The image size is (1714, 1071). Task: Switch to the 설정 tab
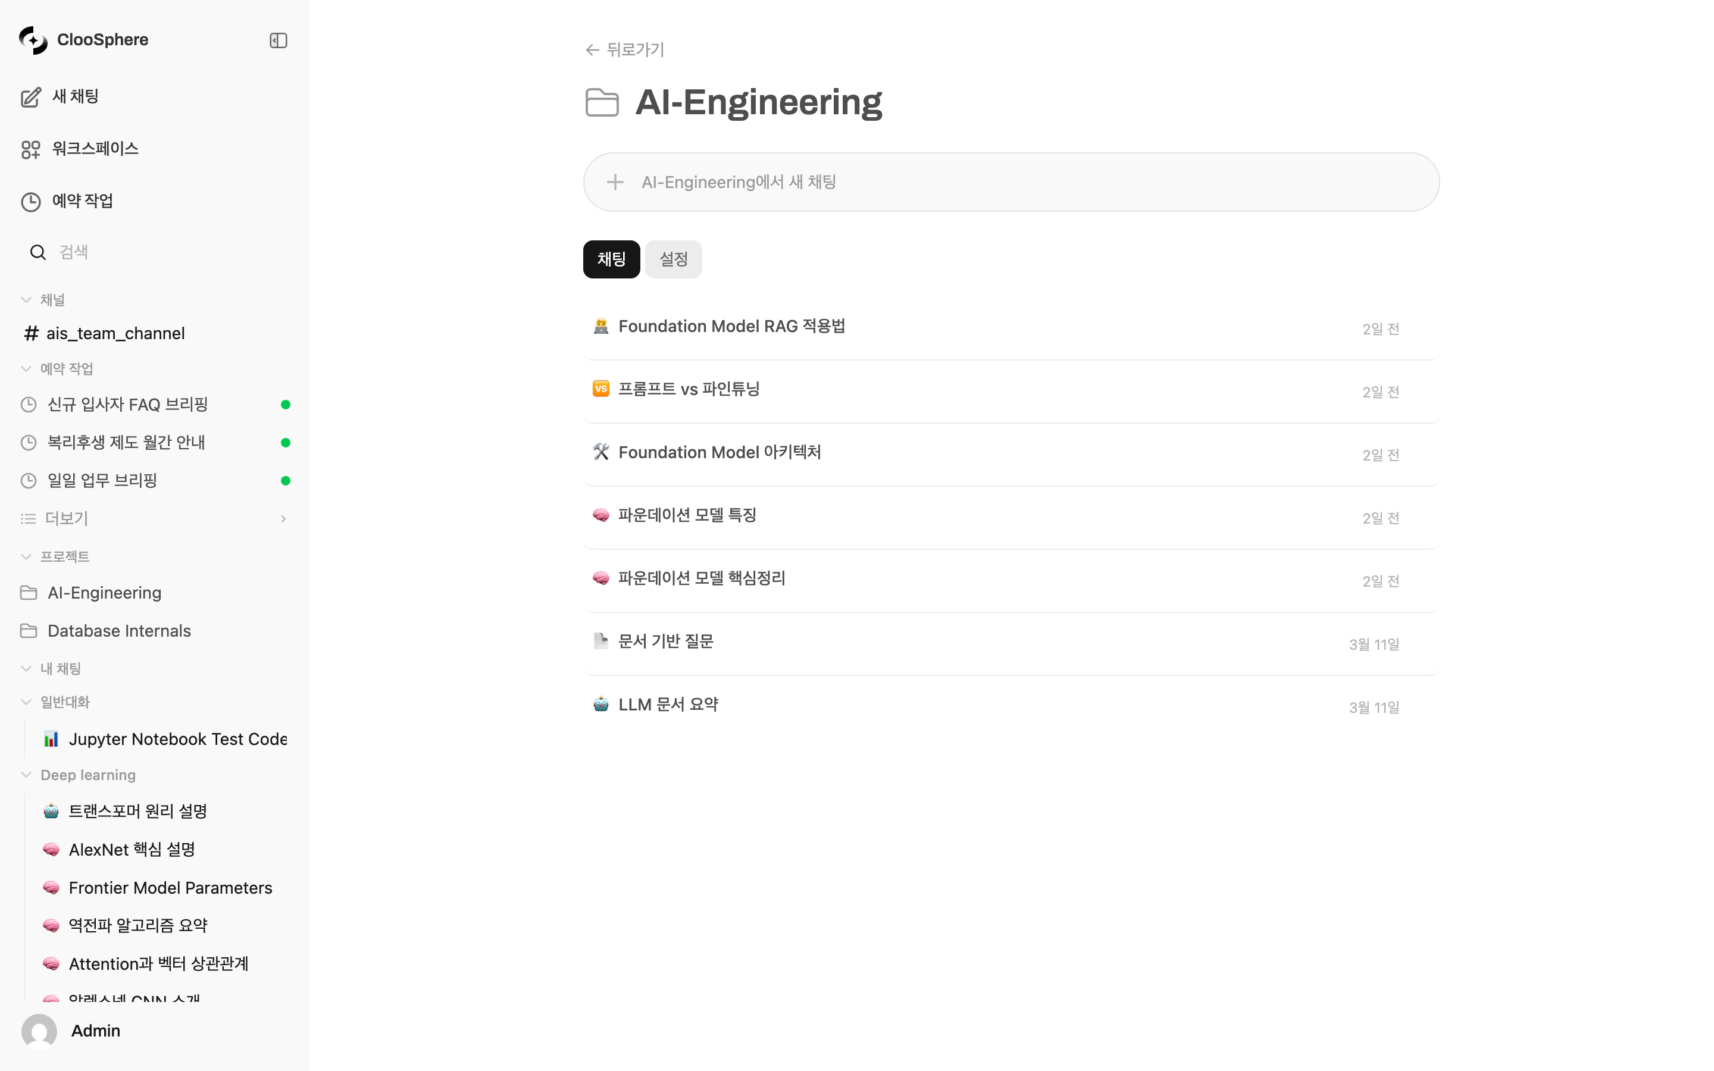point(673,259)
